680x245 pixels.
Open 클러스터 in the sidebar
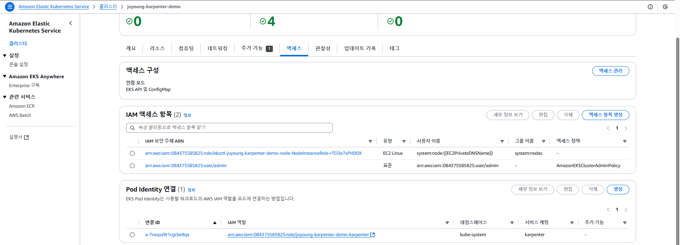click(x=18, y=44)
